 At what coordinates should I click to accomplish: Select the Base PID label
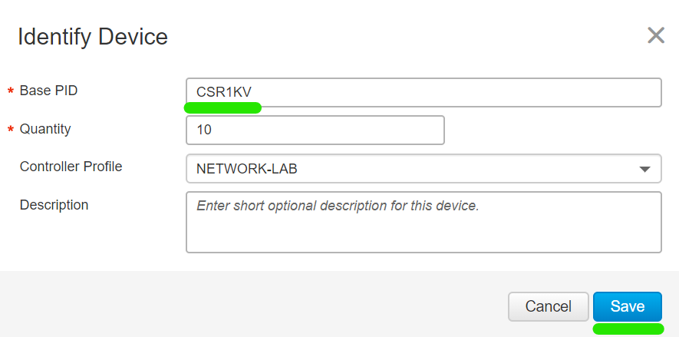48,91
